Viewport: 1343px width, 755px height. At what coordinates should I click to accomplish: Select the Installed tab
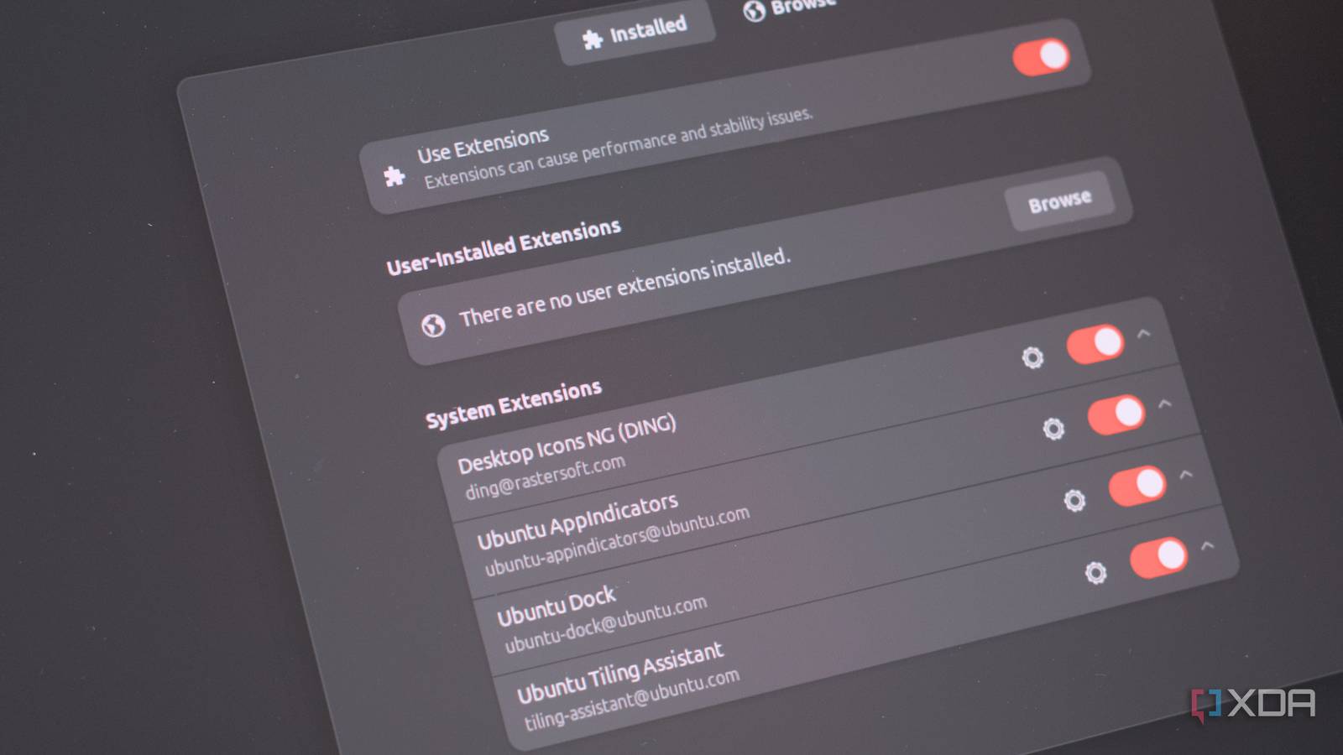(638, 23)
